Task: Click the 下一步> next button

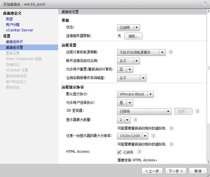Action: (x=176, y=171)
